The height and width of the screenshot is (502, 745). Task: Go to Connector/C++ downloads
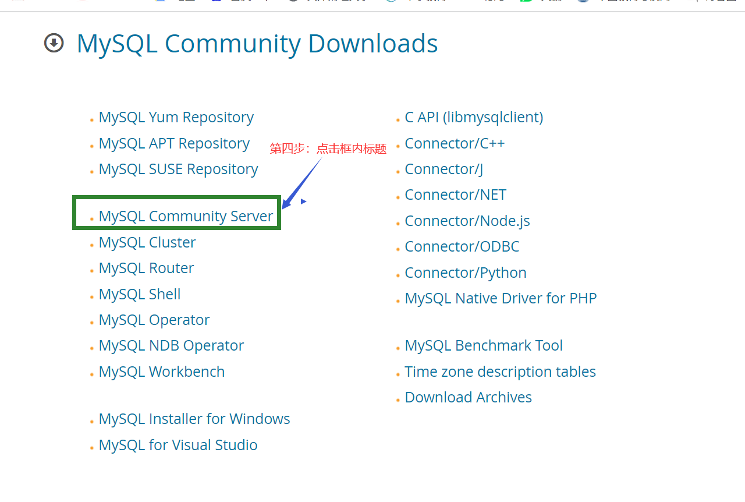[455, 143]
